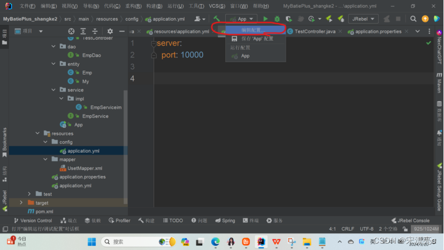Open the JRebel dropdown in toolbar
This screenshot has height=250, width=444.
[364, 19]
